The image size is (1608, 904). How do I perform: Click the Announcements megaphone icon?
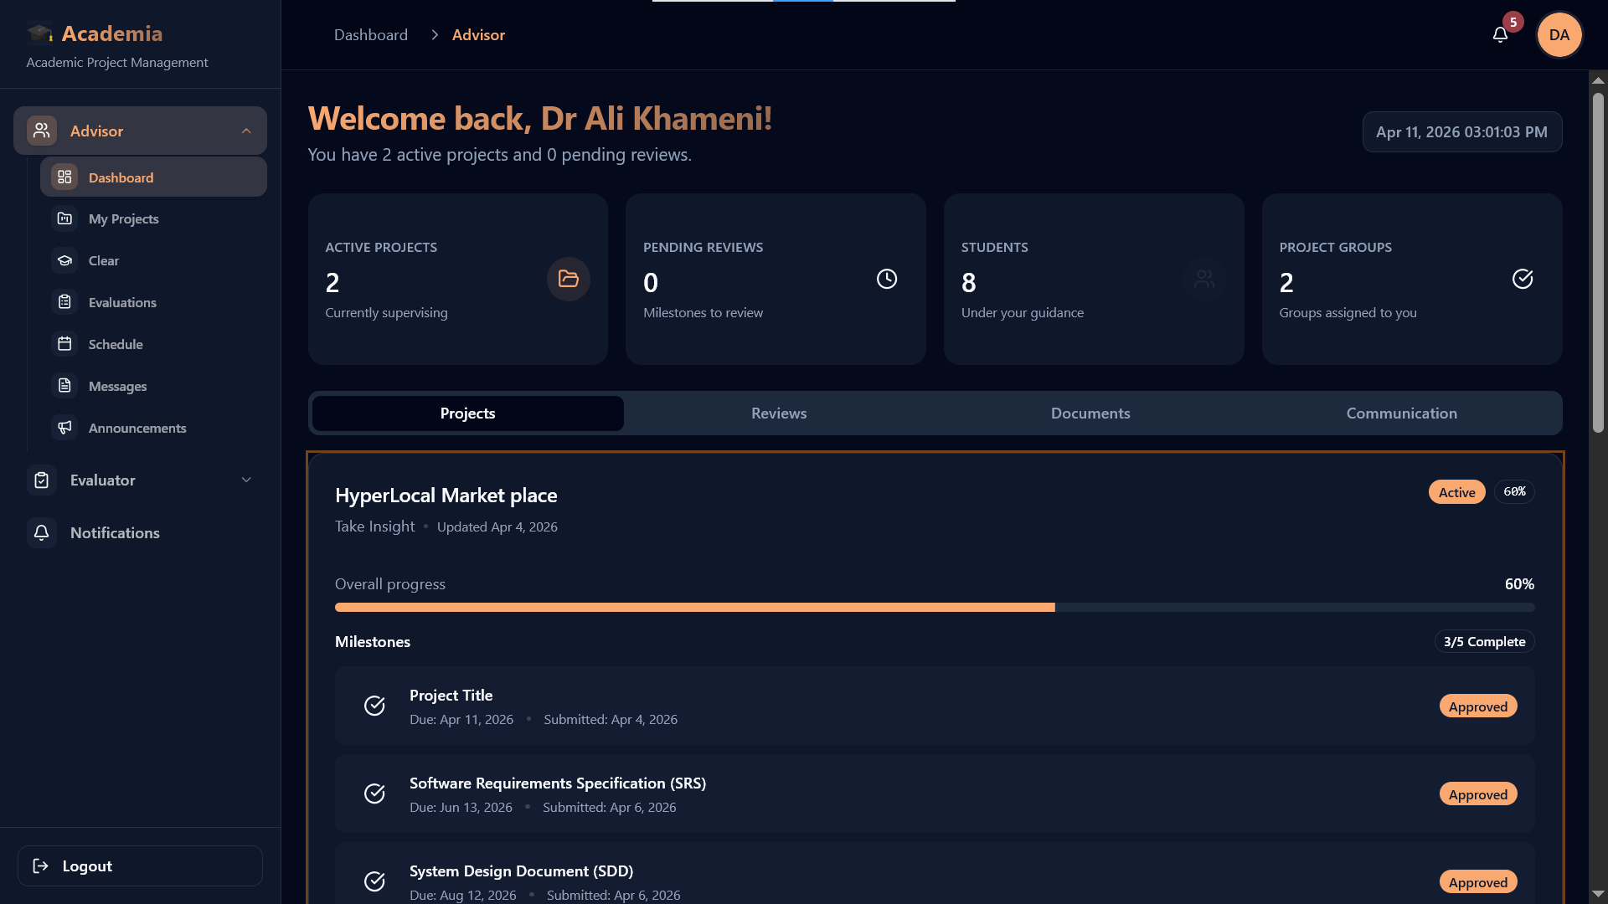[64, 428]
